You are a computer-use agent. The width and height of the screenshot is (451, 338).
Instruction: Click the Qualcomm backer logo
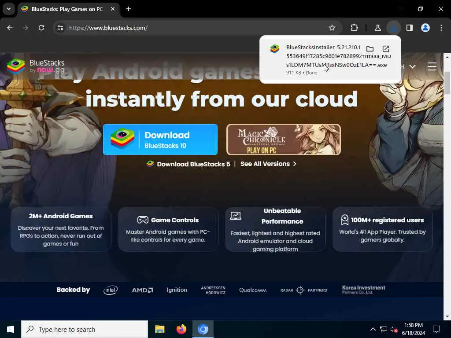coord(253,290)
